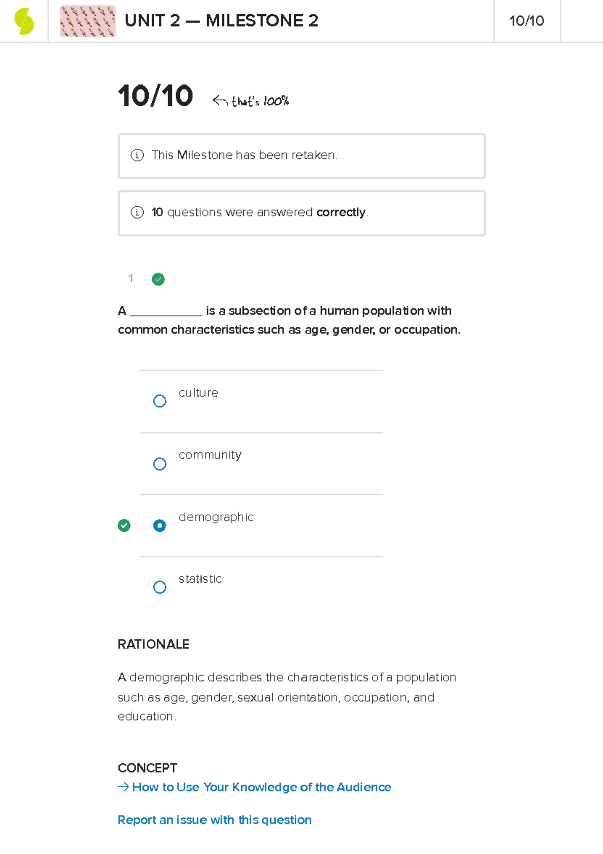Click the large 10/10 score heading

(155, 96)
